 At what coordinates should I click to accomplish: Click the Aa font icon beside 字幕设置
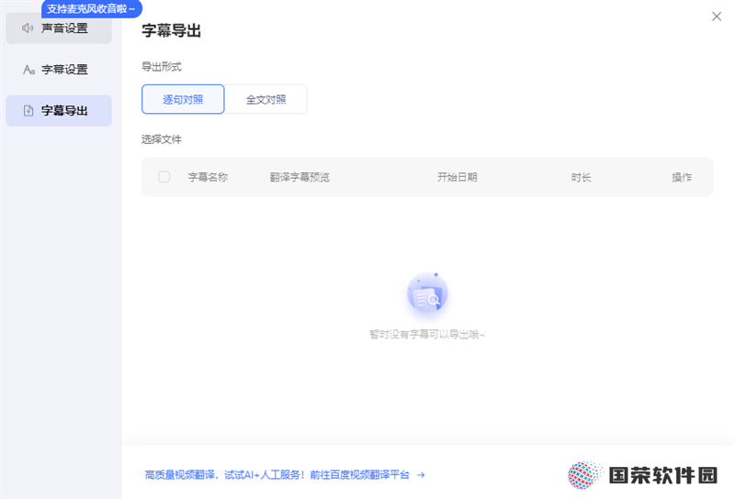[x=28, y=70]
